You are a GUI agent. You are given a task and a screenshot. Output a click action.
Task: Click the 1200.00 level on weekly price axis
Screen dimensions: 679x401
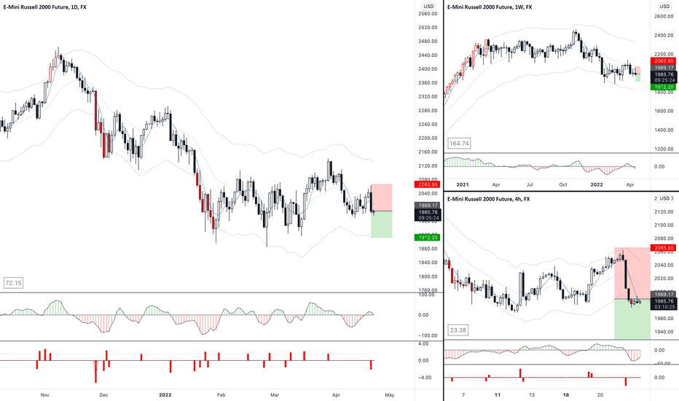(x=664, y=149)
